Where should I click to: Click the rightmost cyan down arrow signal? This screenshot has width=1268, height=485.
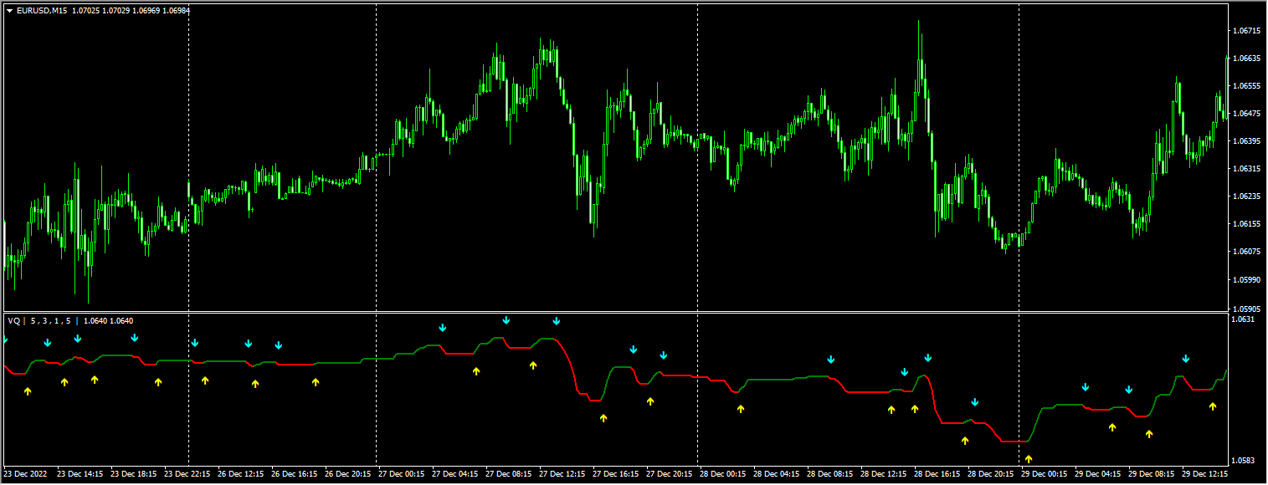(1186, 359)
